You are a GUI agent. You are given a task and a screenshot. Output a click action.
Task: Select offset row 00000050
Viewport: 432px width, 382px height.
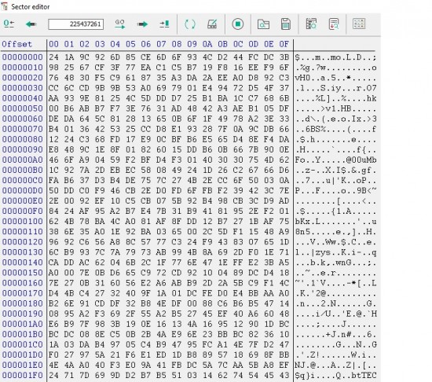coord(23,108)
